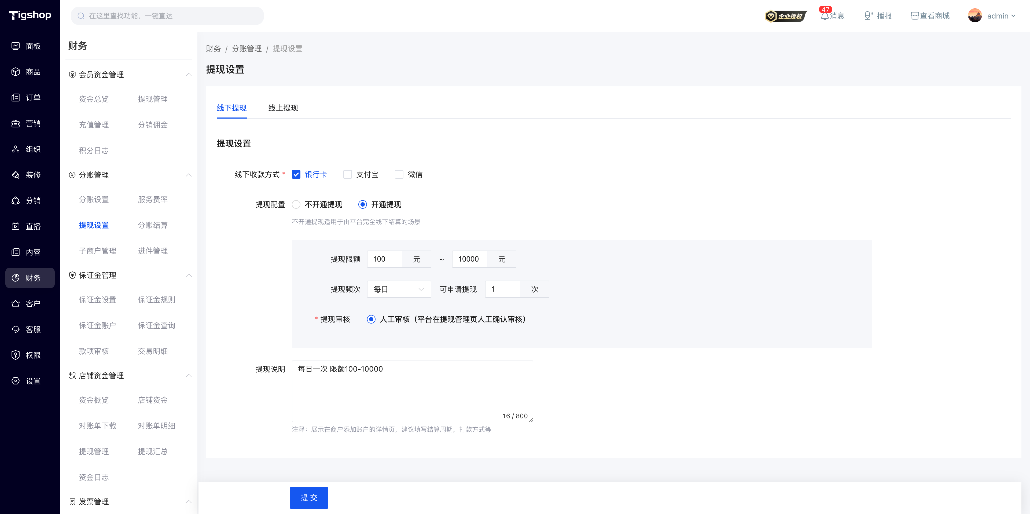Viewport: 1030px width, 514px height.
Task: Select the 人工审核 radio option
Action: point(371,319)
